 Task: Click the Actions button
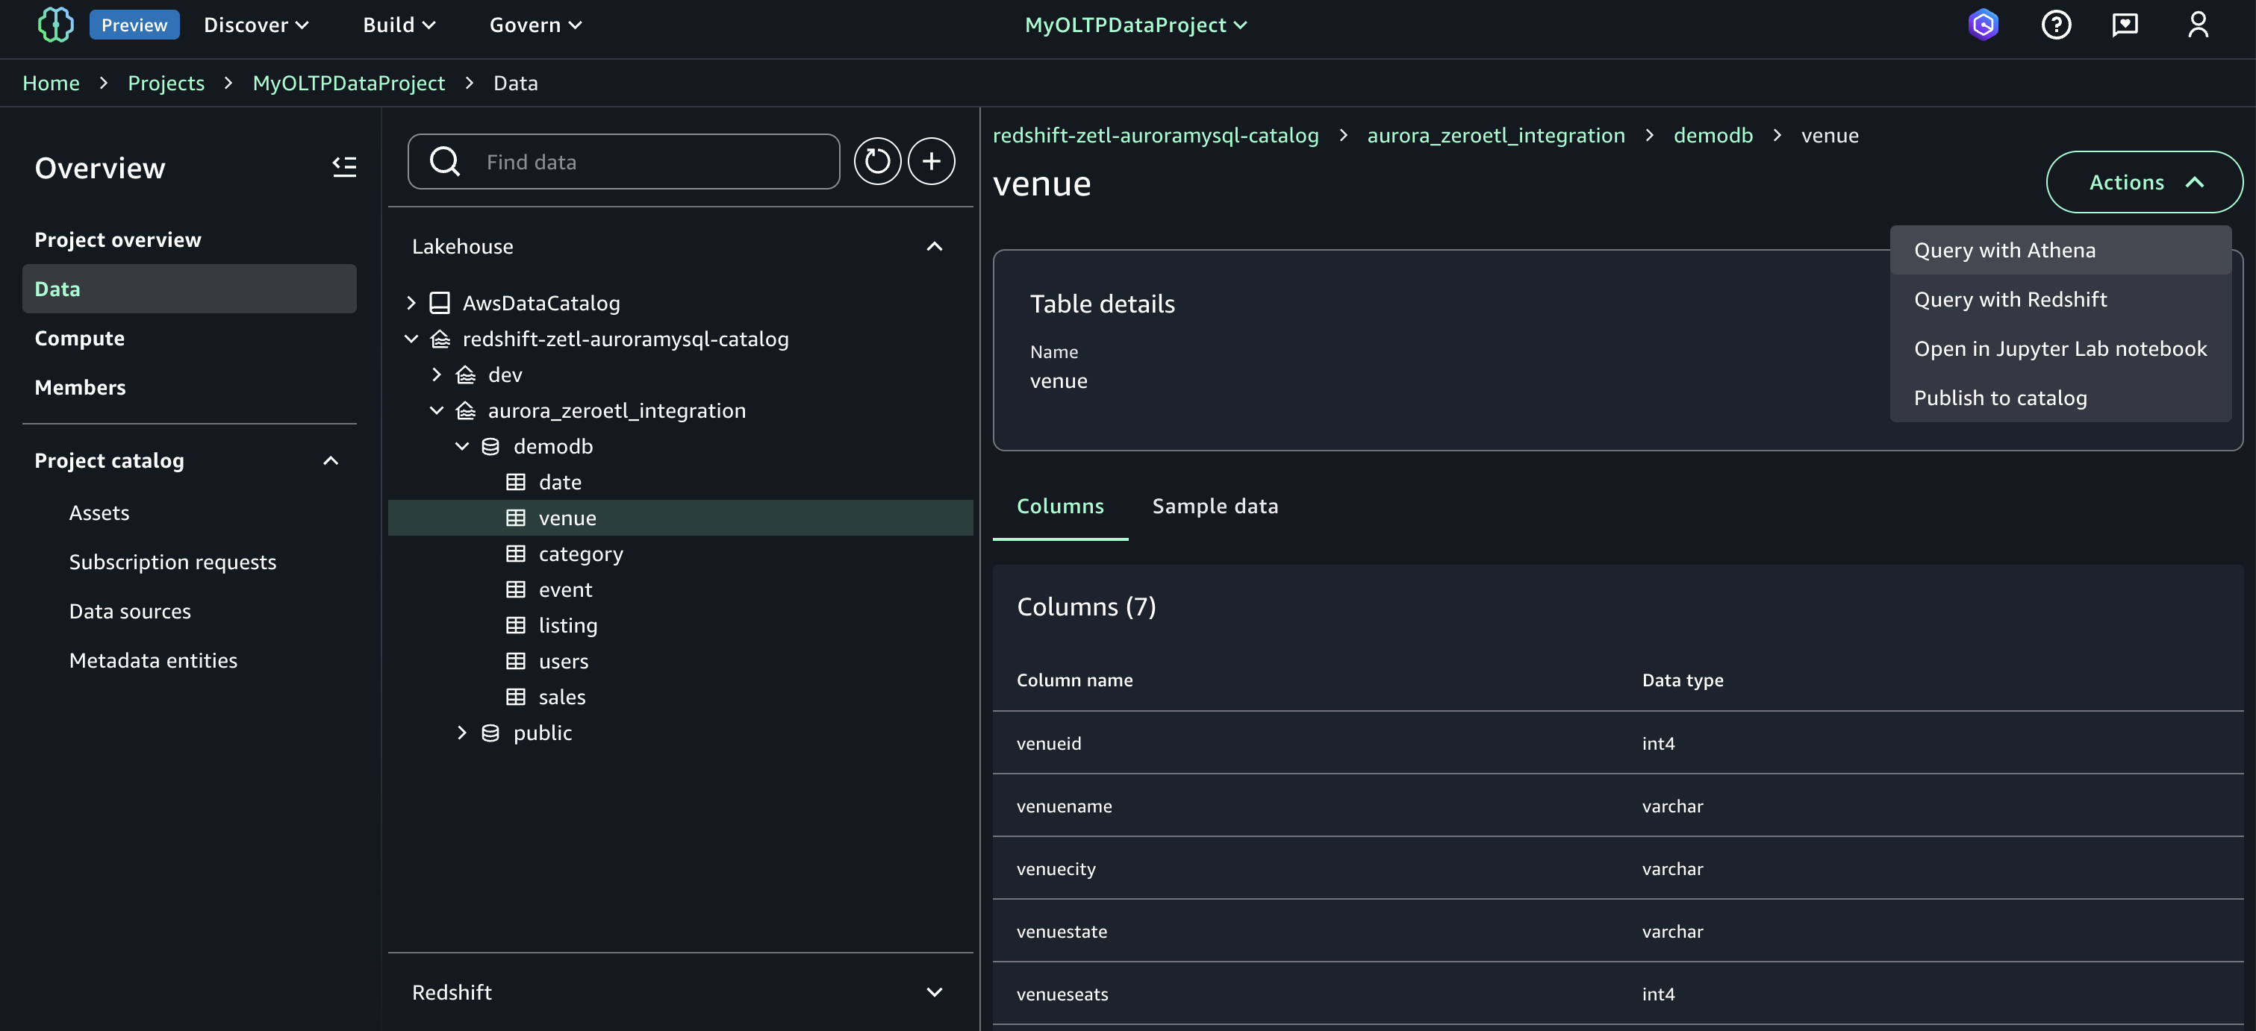pyautogui.click(x=2143, y=182)
